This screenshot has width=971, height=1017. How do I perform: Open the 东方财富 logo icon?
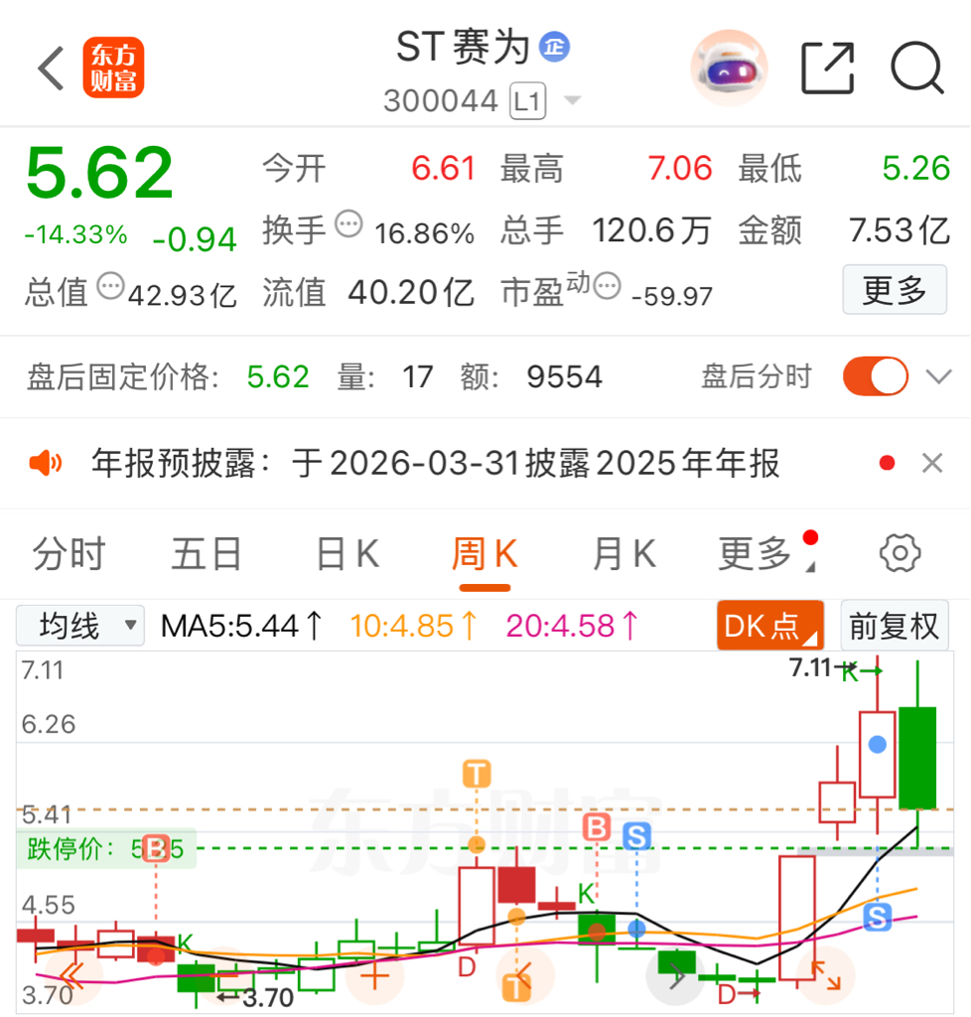click(x=113, y=68)
